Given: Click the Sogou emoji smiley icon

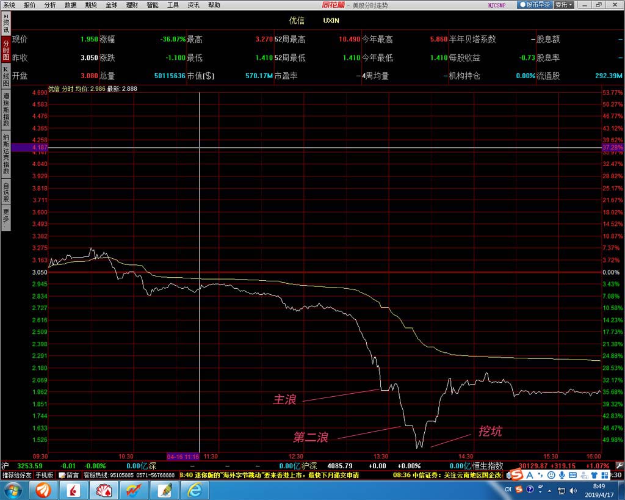Looking at the screenshot, I should click(x=551, y=475).
